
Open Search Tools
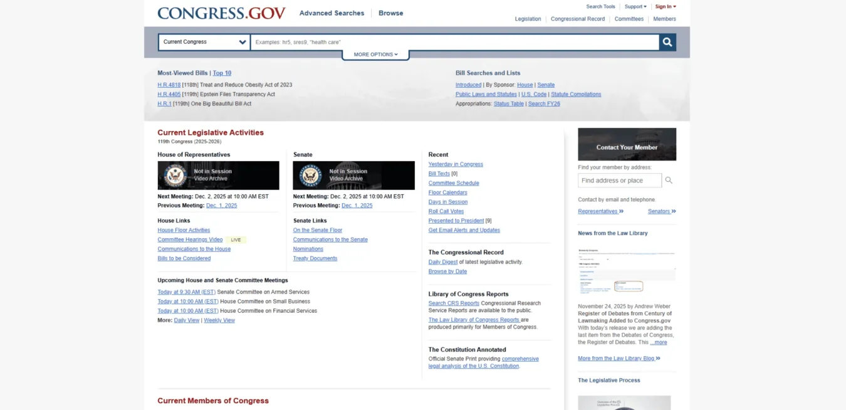point(600,6)
